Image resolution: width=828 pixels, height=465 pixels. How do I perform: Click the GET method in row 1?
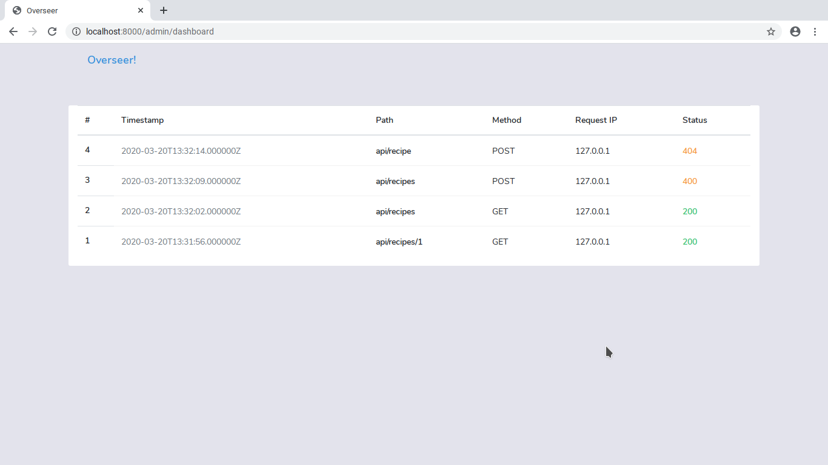[500, 242]
